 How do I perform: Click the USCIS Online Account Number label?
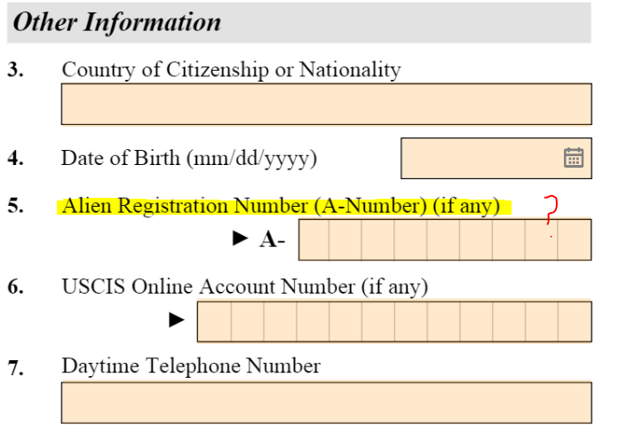pos(244,287)
